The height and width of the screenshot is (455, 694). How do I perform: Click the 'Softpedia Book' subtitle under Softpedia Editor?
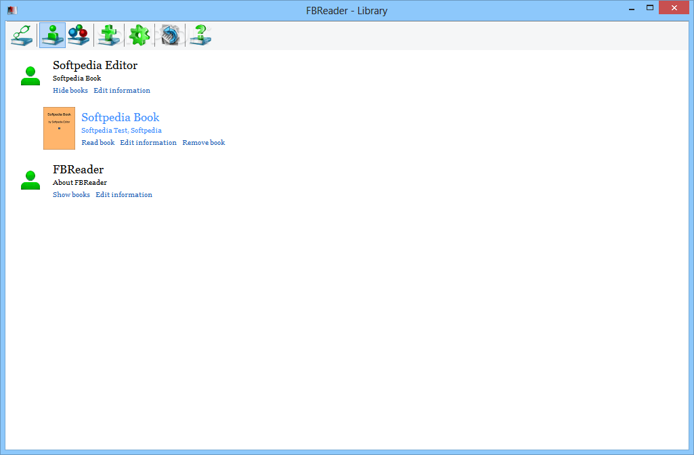pos(77,79)
